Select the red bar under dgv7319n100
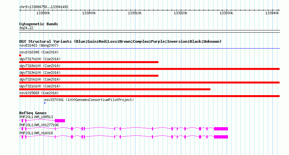The width and height of the screenshot is (289, 155). tap(89, 76)
